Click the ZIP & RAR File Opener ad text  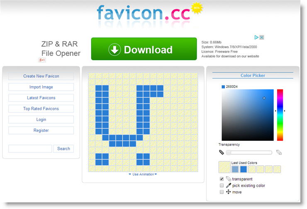pyautogui.click(x=61, y=49)
